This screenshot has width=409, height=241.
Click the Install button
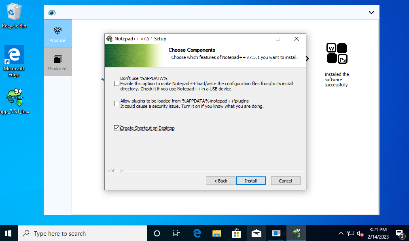click(x=251, y=180)
